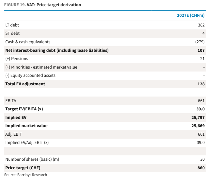This screenshot has width=210, height=181.
Task: Click the Adj. EBIT value 661
Action: (201, 134)
